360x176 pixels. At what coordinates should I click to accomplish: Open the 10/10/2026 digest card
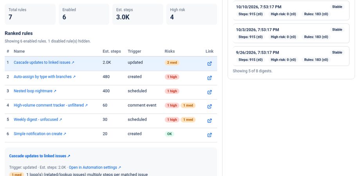pyautogui.click(x=291, y=10)
